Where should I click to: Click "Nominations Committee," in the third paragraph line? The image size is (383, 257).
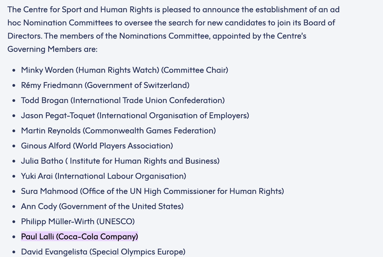(x=165, y=36)
